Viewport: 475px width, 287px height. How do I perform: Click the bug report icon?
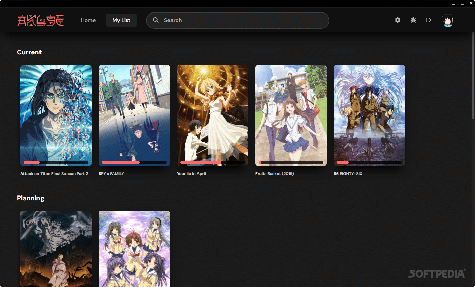pos(413,20)
